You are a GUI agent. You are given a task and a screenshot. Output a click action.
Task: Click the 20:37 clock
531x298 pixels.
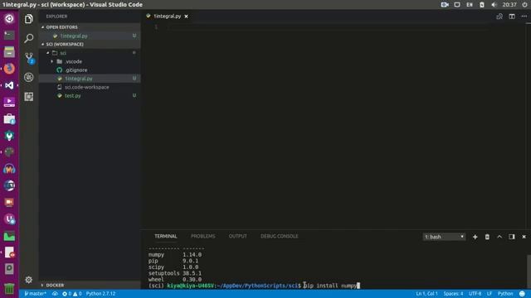(509, 5)
